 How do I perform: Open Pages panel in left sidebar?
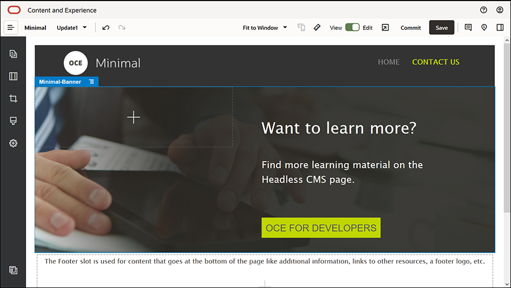pyautogui.click(x=13, y=54)
